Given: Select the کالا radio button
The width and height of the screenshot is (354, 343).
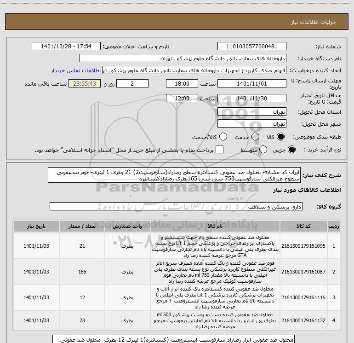Looking at the screenshot, I should pyautogui.click(x=280, y=137).
